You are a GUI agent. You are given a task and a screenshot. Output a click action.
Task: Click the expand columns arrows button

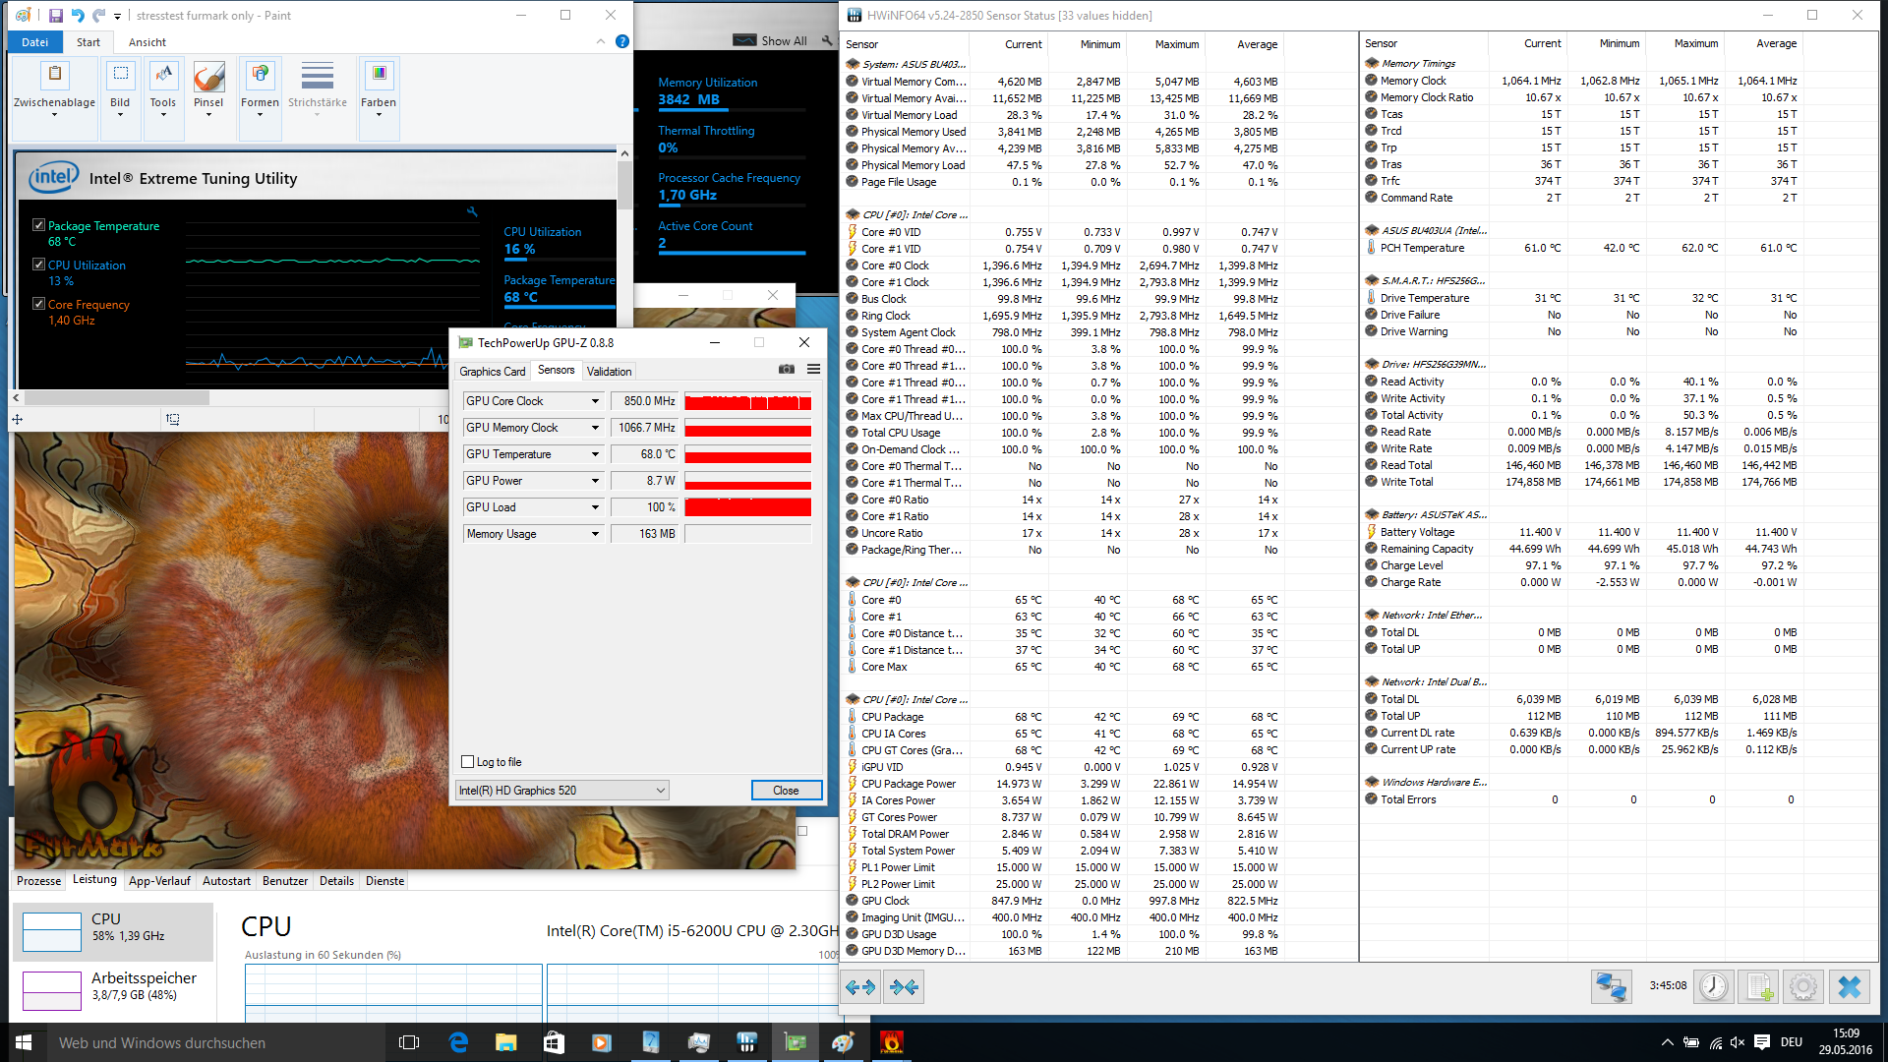pos(860,986)
